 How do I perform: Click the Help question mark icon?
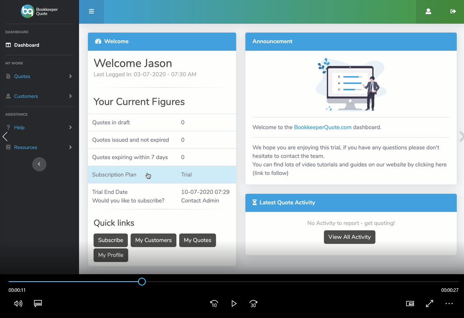point(9,127)
